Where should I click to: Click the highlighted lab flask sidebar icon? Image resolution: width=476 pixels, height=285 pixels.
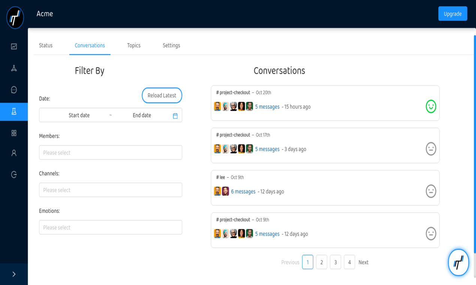[14, 112]
